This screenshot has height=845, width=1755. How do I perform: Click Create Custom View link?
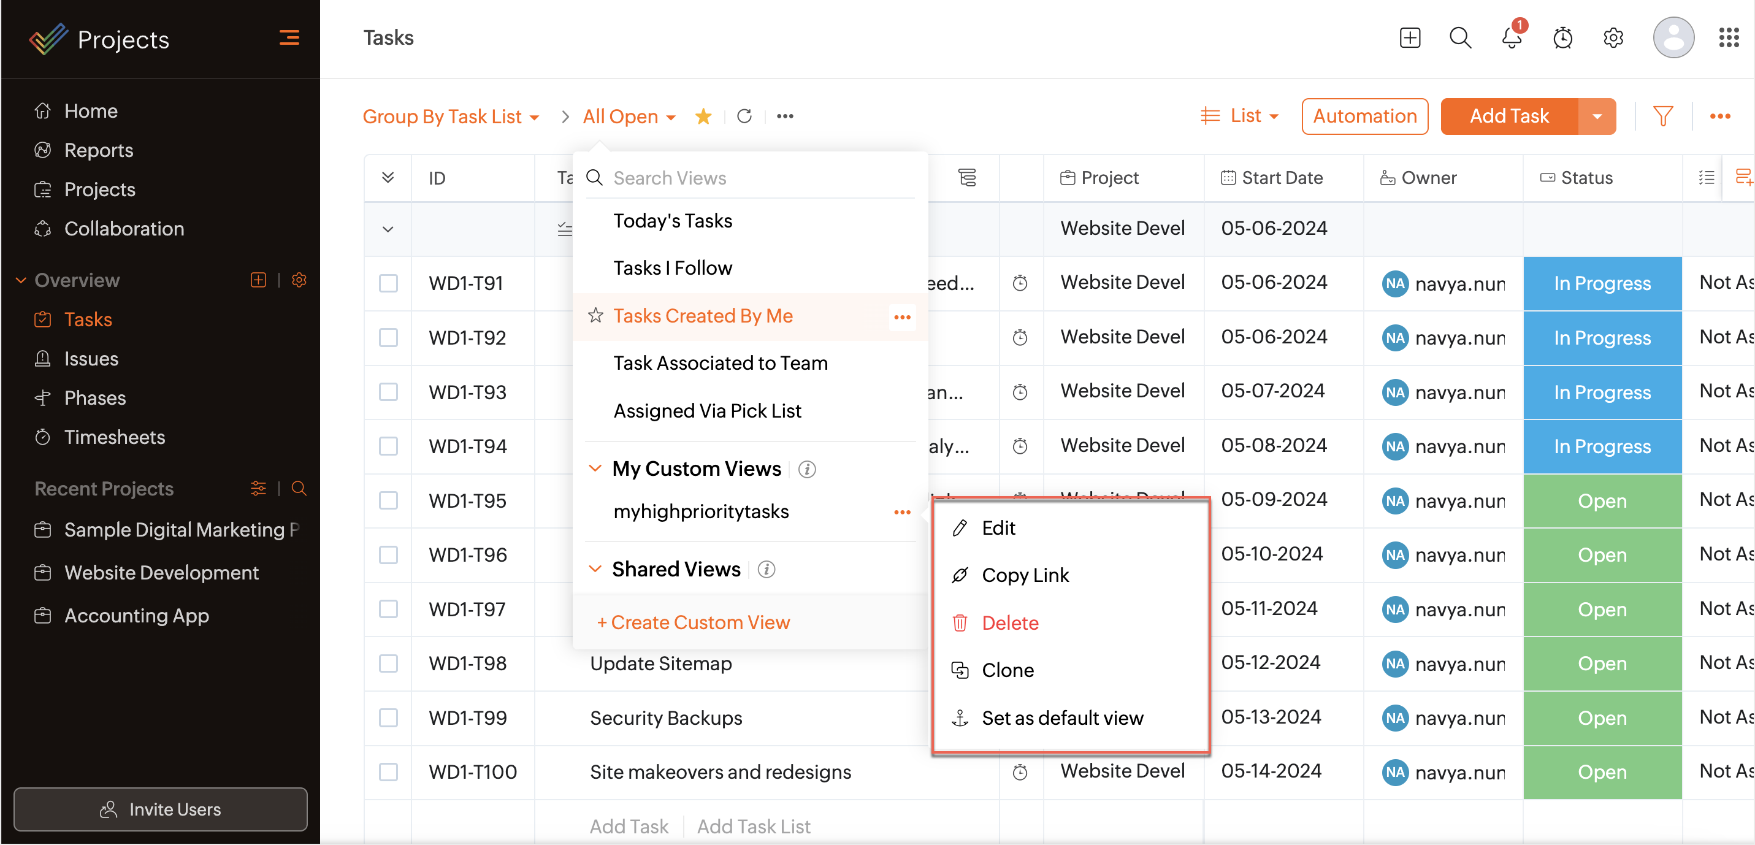point(694,623)
